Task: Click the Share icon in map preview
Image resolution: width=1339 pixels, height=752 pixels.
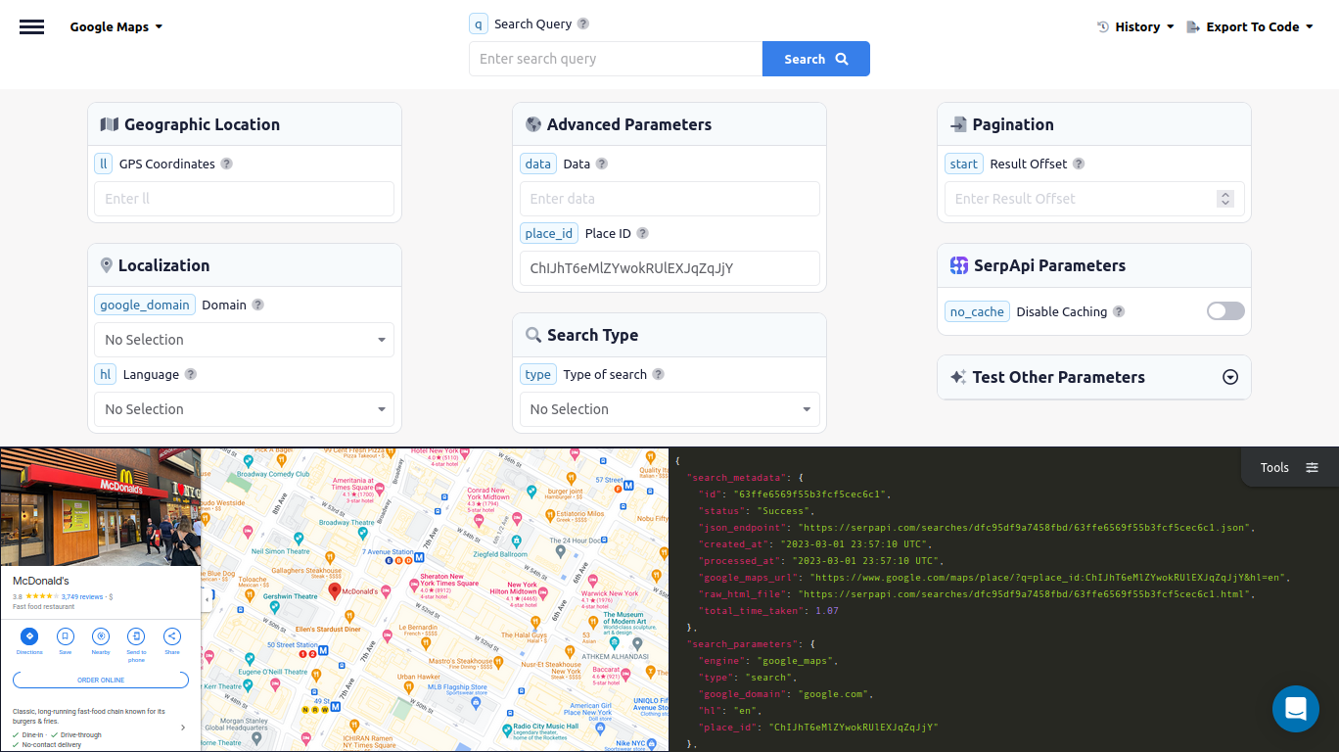Action: click(x=172, y=636)
